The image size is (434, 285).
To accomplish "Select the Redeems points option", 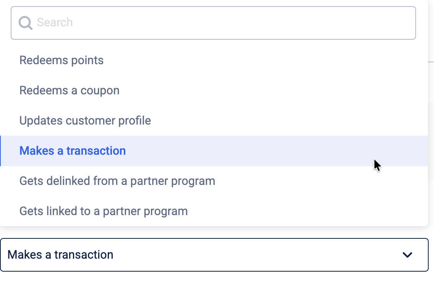I will tap(62, 60).
